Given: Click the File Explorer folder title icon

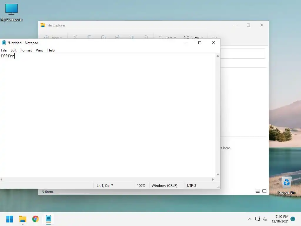Looking at the screenshot, I should (x=43, y=25).
